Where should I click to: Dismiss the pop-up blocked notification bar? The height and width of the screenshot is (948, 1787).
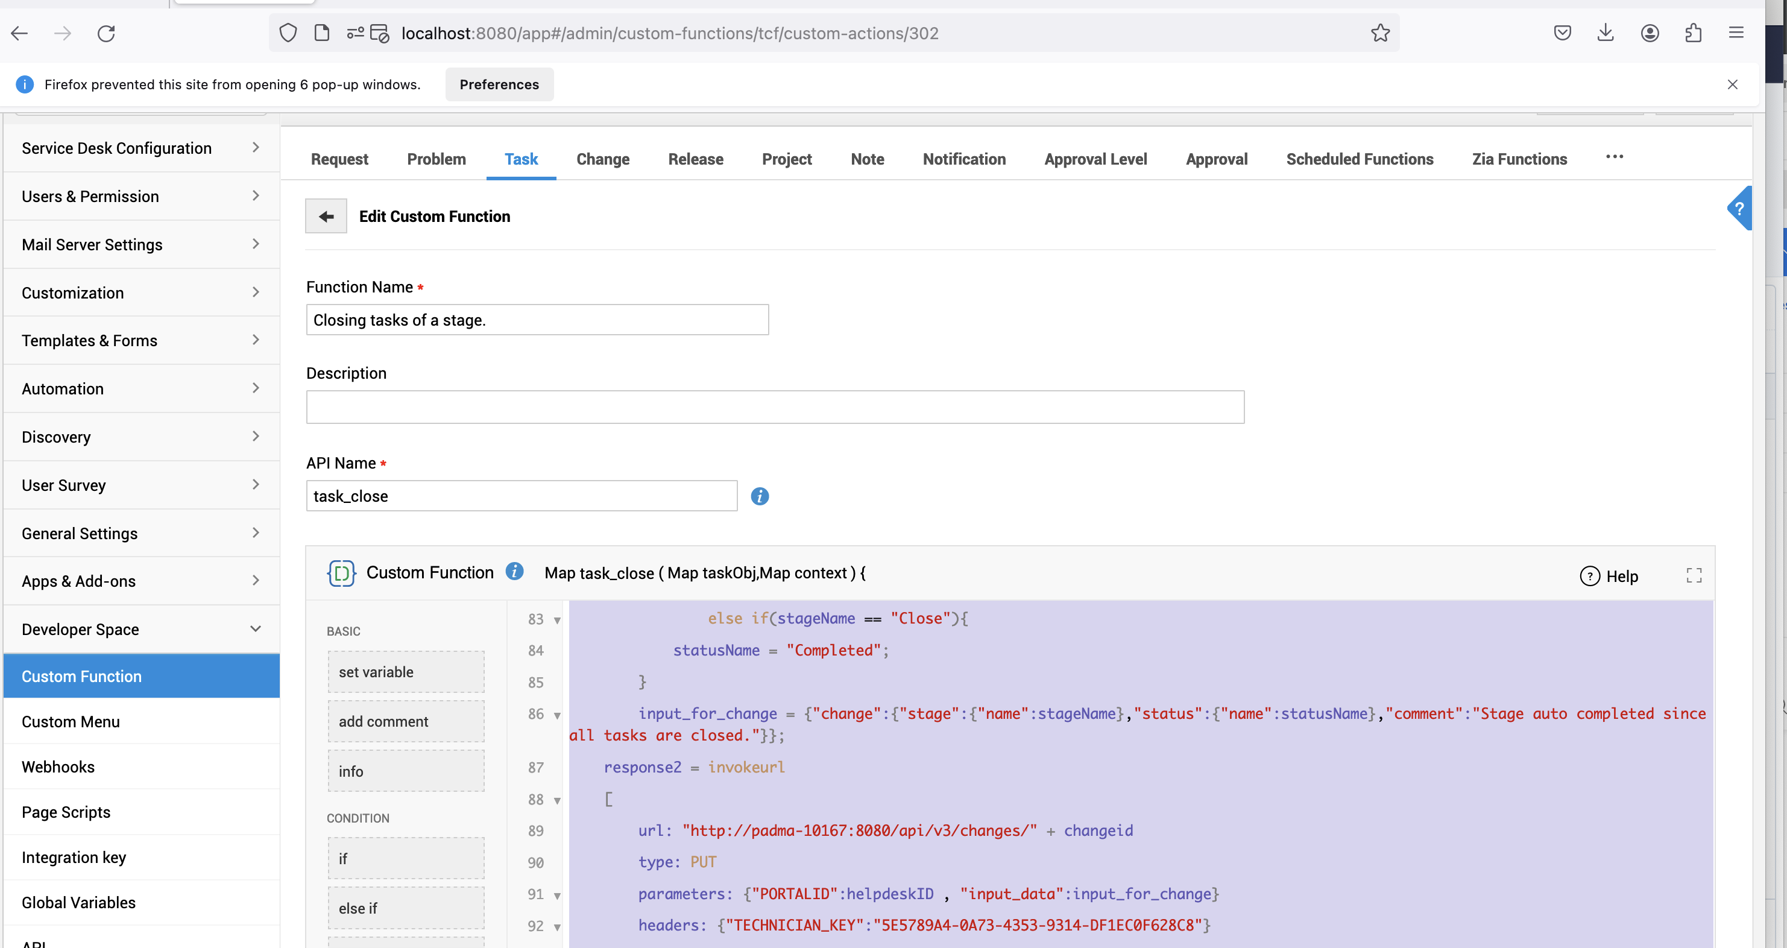(x=1732, y=84)
